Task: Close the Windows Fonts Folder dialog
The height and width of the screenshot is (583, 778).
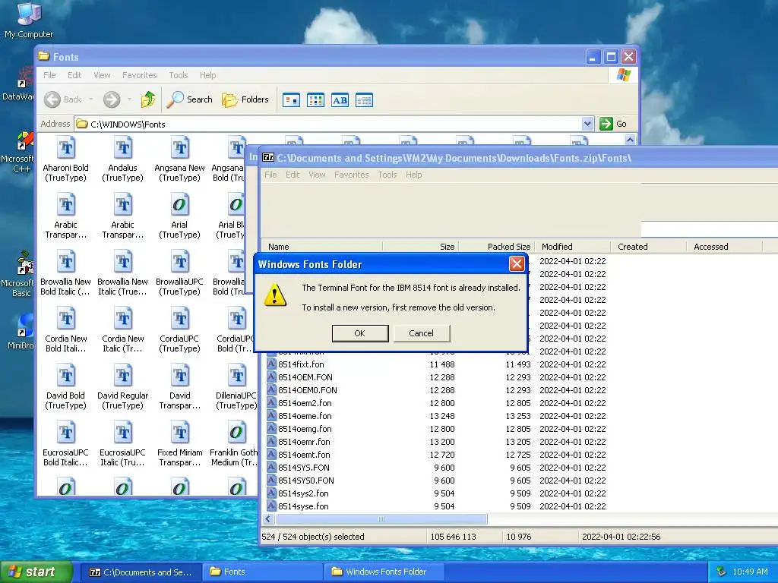Action: (517, 263)
